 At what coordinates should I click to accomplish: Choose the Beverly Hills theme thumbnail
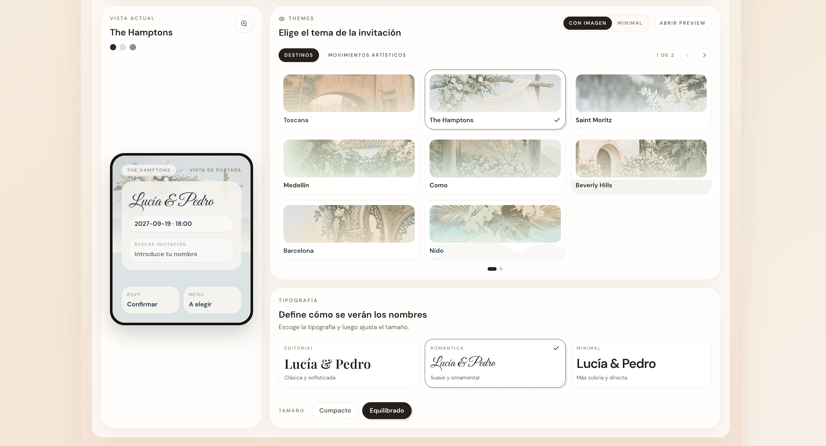(x=641, y=158)
